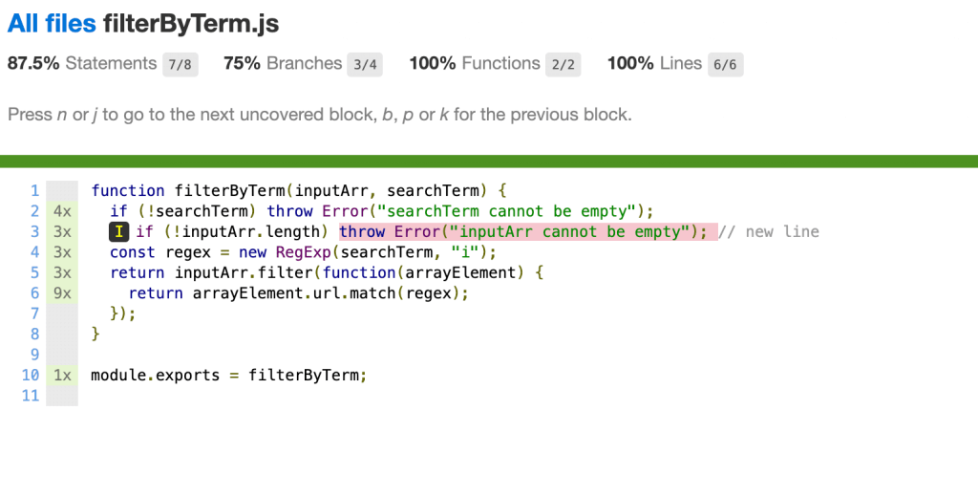Click line number 3 in the gutter
978x497 pixels.
coord(34,232)
